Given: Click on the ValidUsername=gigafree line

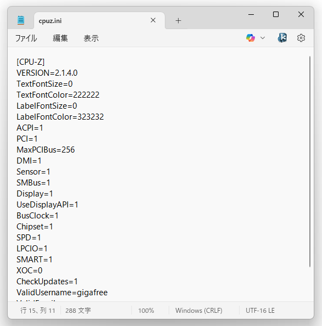Looking at the screenshot, I should point(62,293).
